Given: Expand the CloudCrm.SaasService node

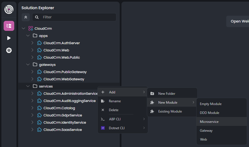Looking at the screenshot, I should coord(32,129).
